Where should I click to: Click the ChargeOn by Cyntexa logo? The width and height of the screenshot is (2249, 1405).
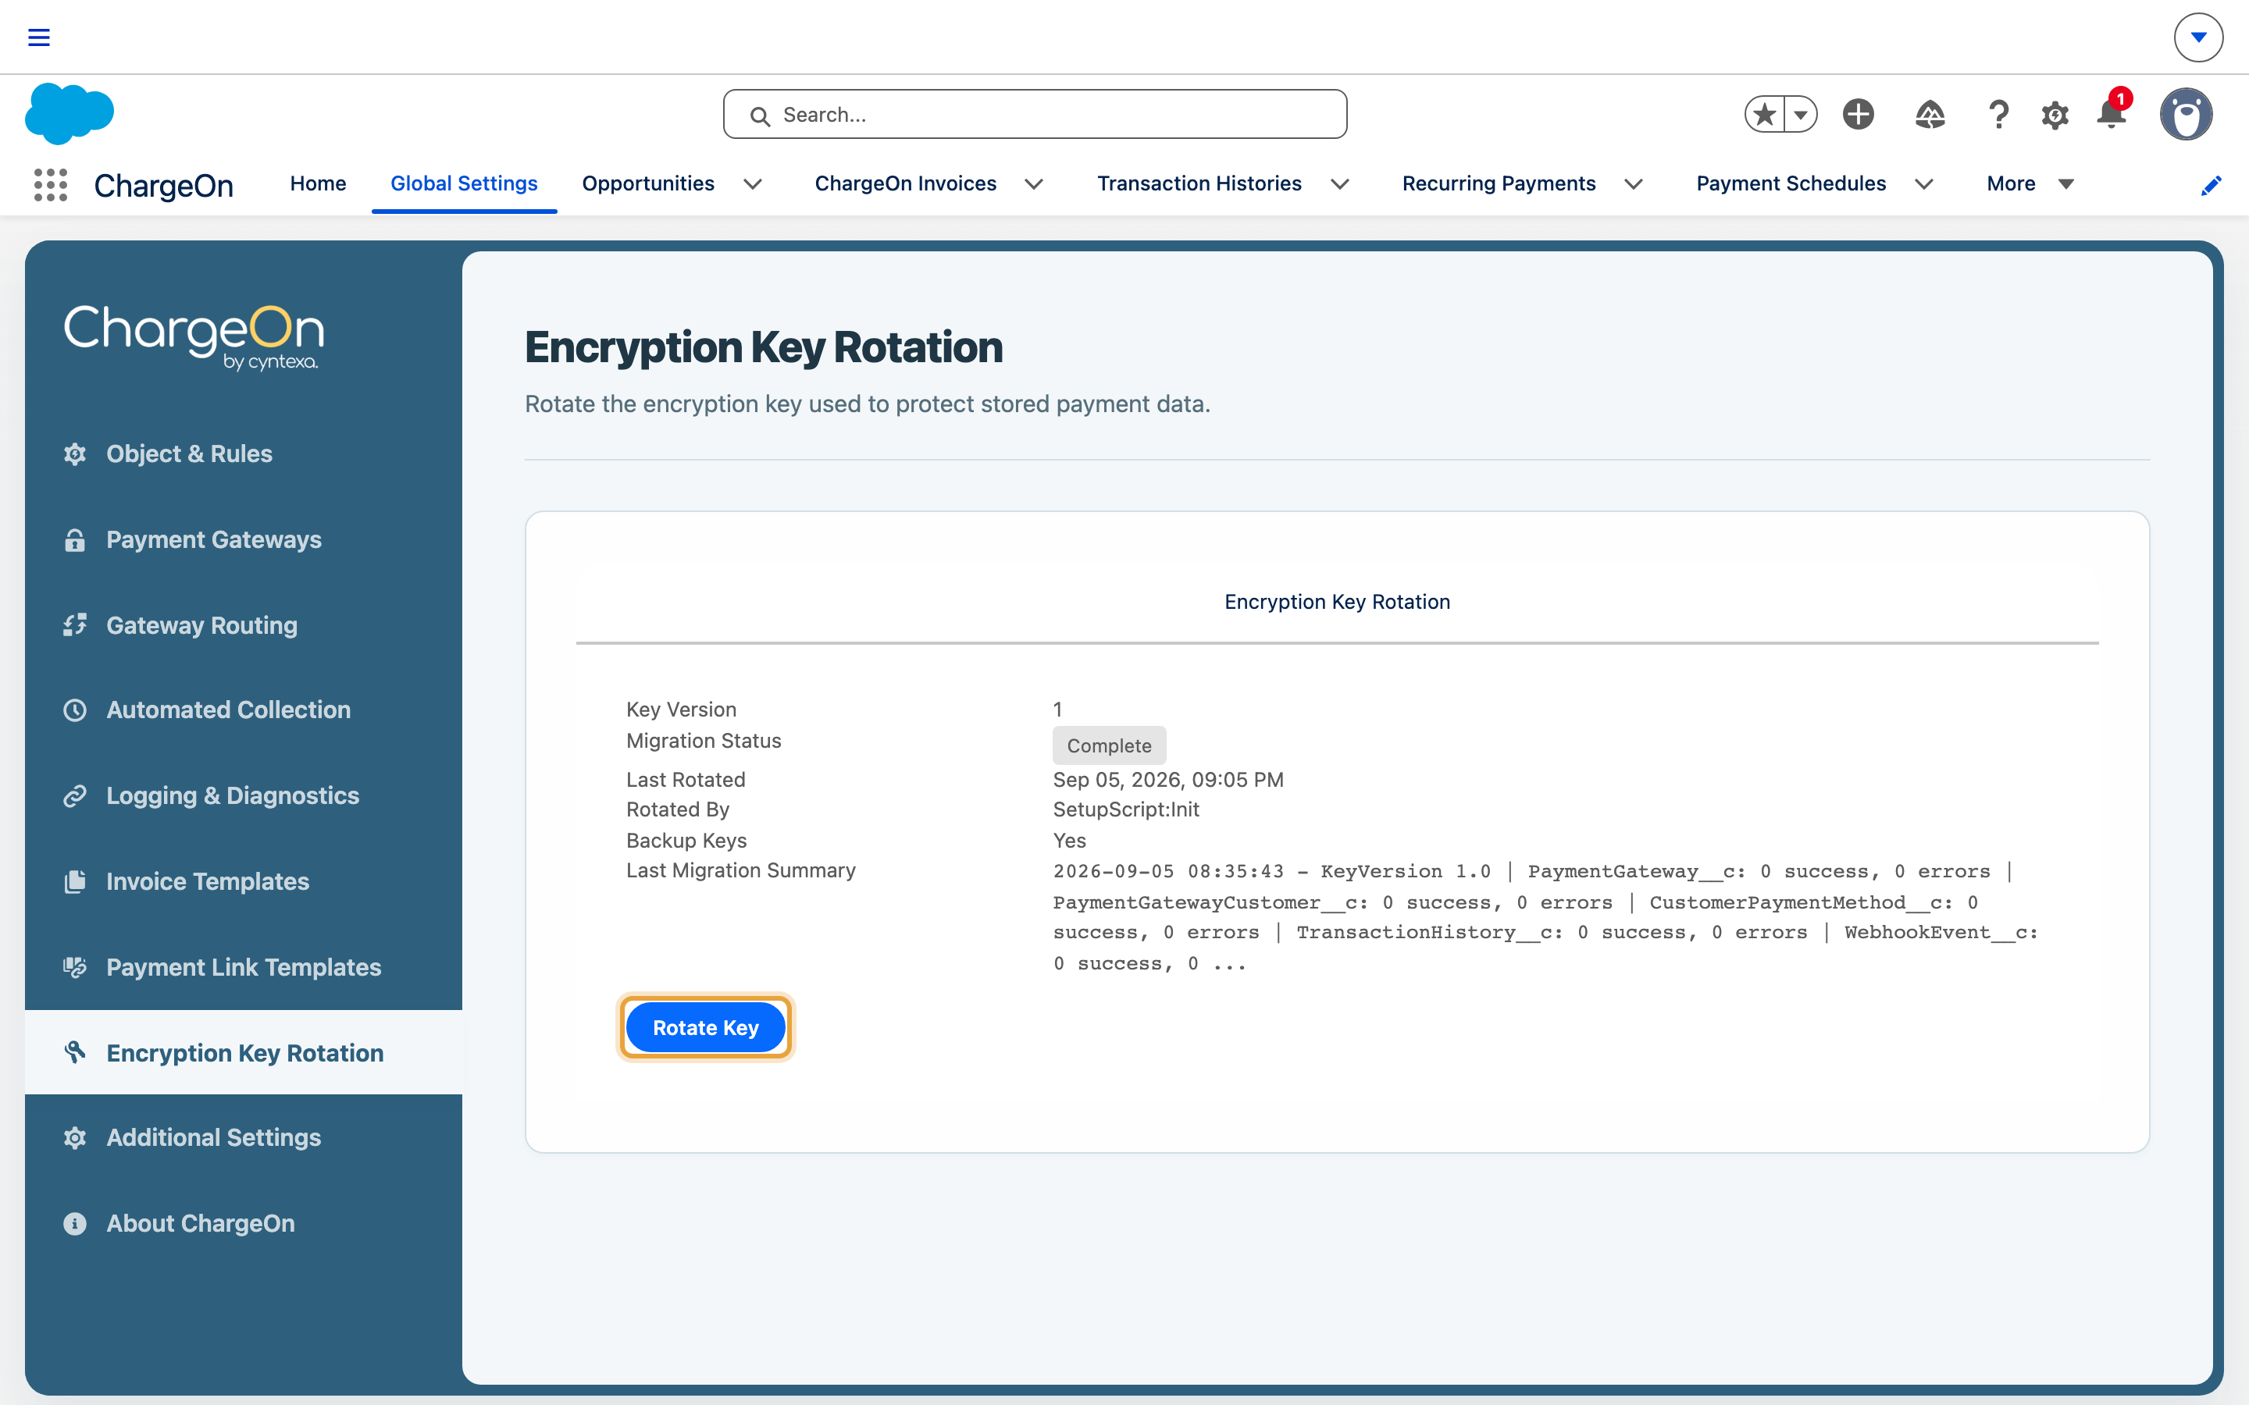pos(194,336)
